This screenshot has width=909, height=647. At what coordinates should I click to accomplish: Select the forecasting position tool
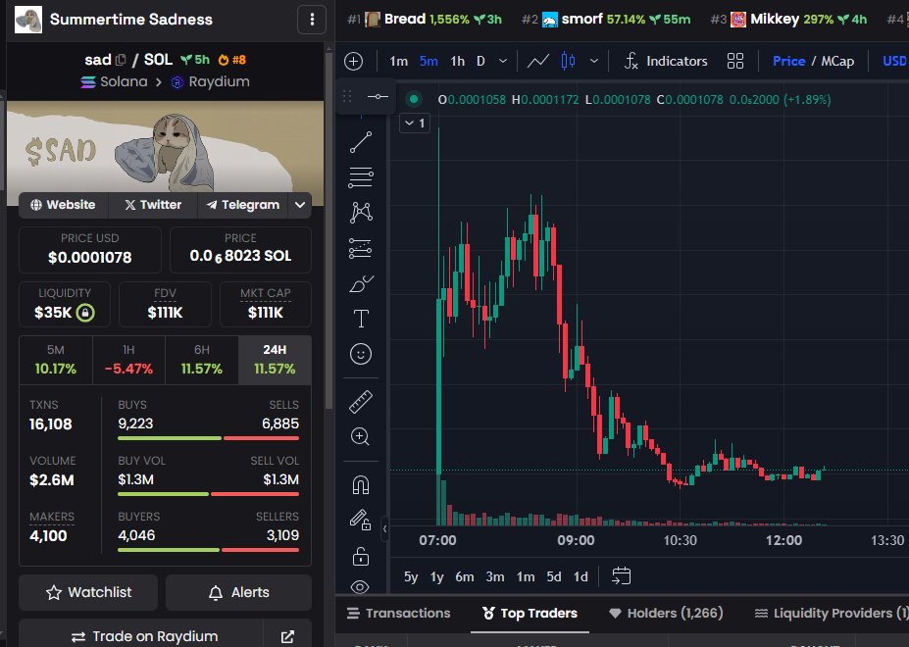[361, 248]
